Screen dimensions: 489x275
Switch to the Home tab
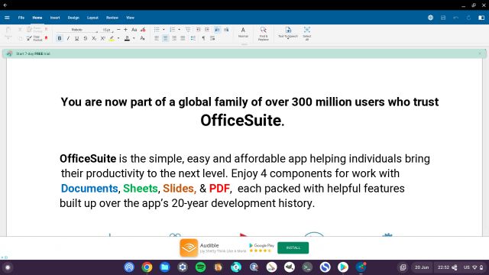coord(37,18)
